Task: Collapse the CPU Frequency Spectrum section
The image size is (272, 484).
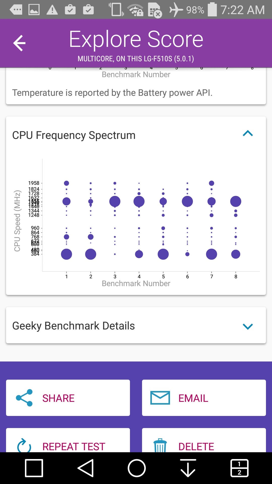Action: click(x=248, y=134)
